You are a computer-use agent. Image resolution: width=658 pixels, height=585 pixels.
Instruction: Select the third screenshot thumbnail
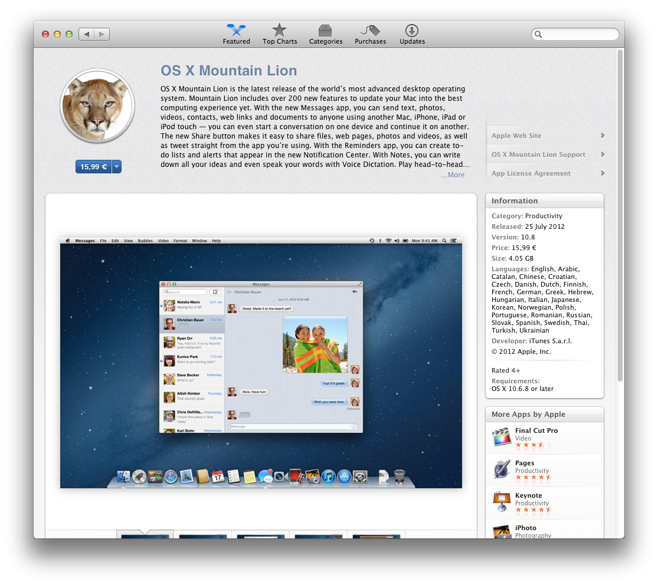point(261,536)
